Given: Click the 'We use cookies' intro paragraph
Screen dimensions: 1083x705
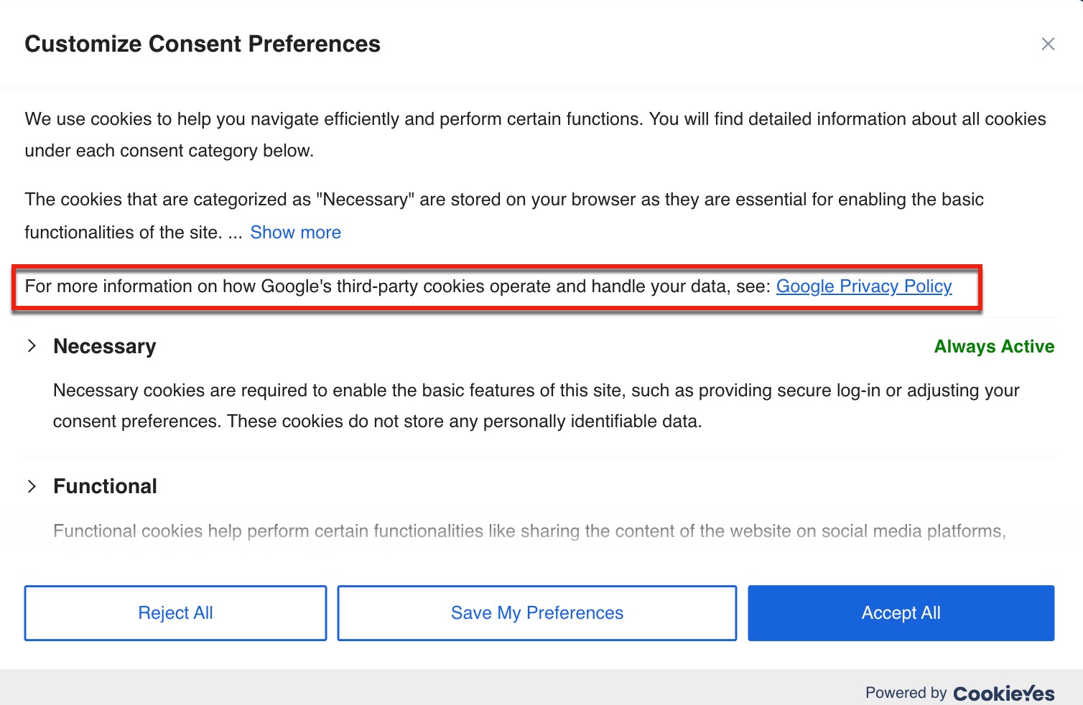Looking at the screenshot, I should tap(535, 134).
